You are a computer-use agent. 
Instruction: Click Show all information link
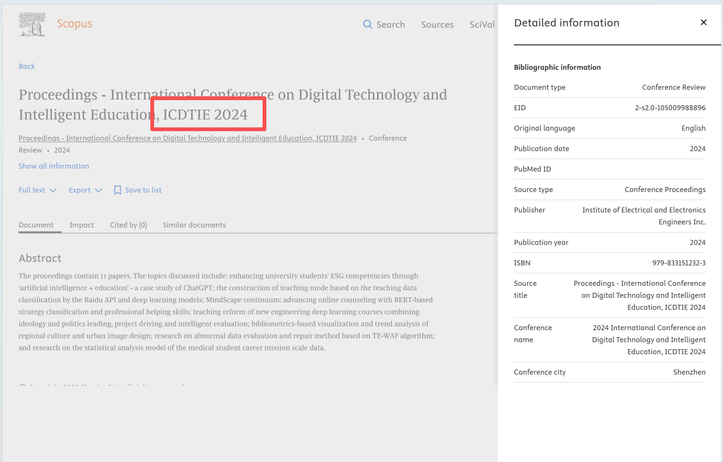point(54,166)
